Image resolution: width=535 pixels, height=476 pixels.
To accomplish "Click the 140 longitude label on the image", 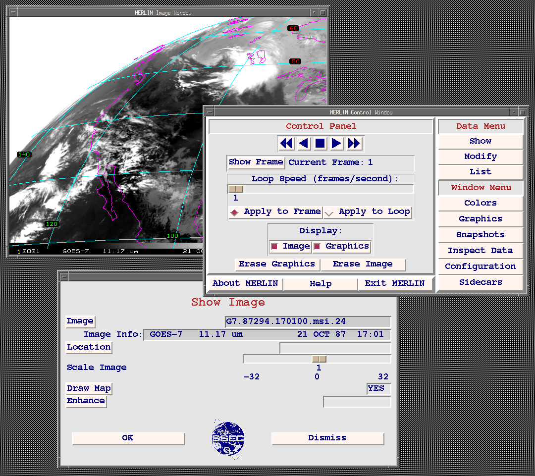I will point(24,155).
